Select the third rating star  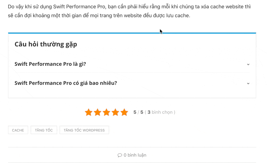107,112
